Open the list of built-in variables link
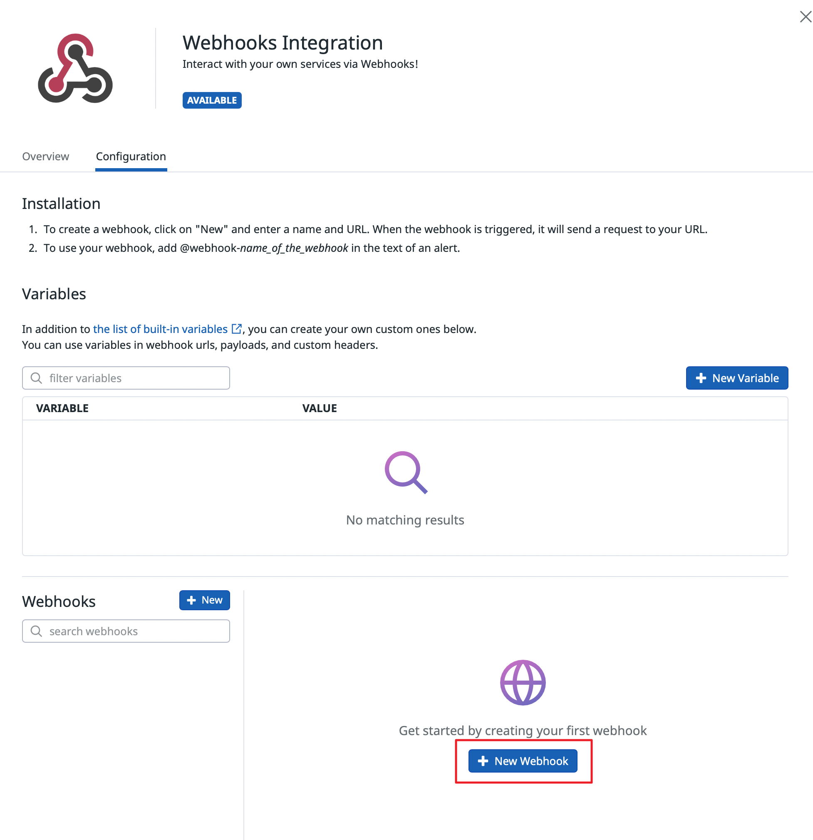The height and width of the screenshot is (840, 813). pos(160,329)
